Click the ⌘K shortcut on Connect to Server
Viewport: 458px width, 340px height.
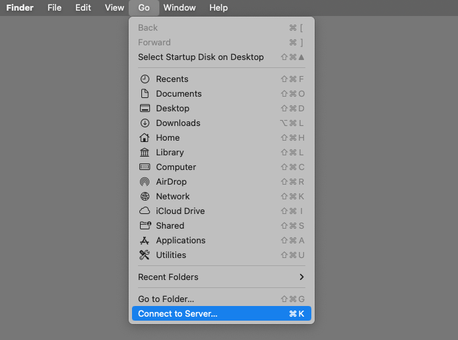pyautogui.click(x=297, y=314)
